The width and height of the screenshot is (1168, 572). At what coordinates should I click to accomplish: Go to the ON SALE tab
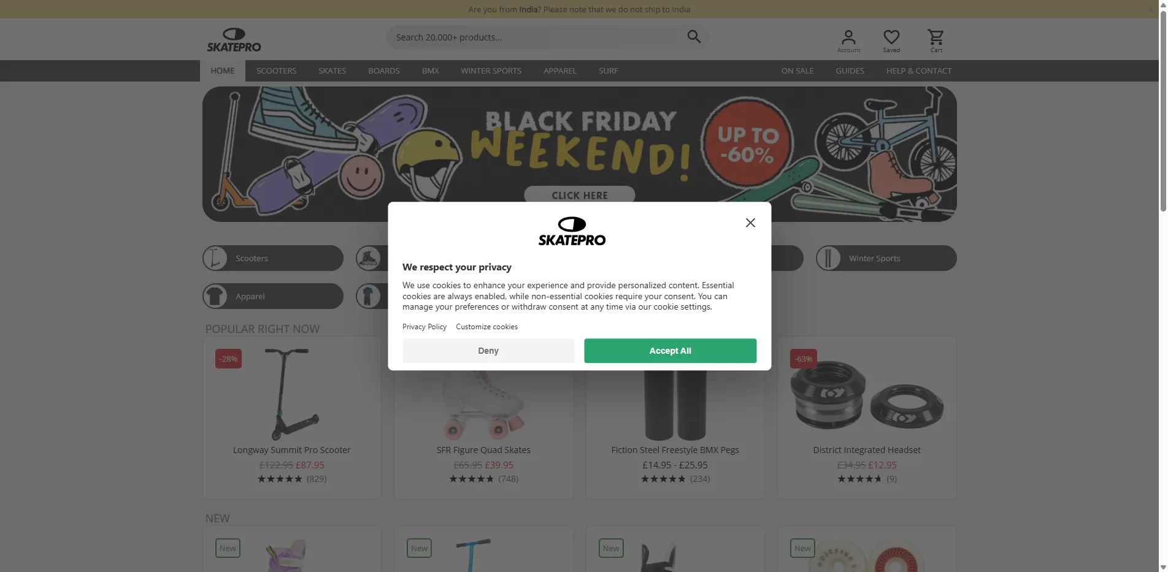797,71
